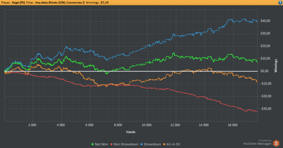Click the -$10,00 axis label
The image size is (283, 148).
tap(266, 84)
